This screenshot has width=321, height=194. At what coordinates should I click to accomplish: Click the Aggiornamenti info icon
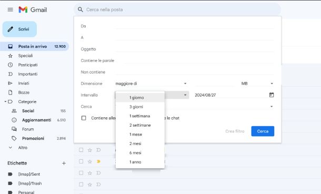click(14, 120)
